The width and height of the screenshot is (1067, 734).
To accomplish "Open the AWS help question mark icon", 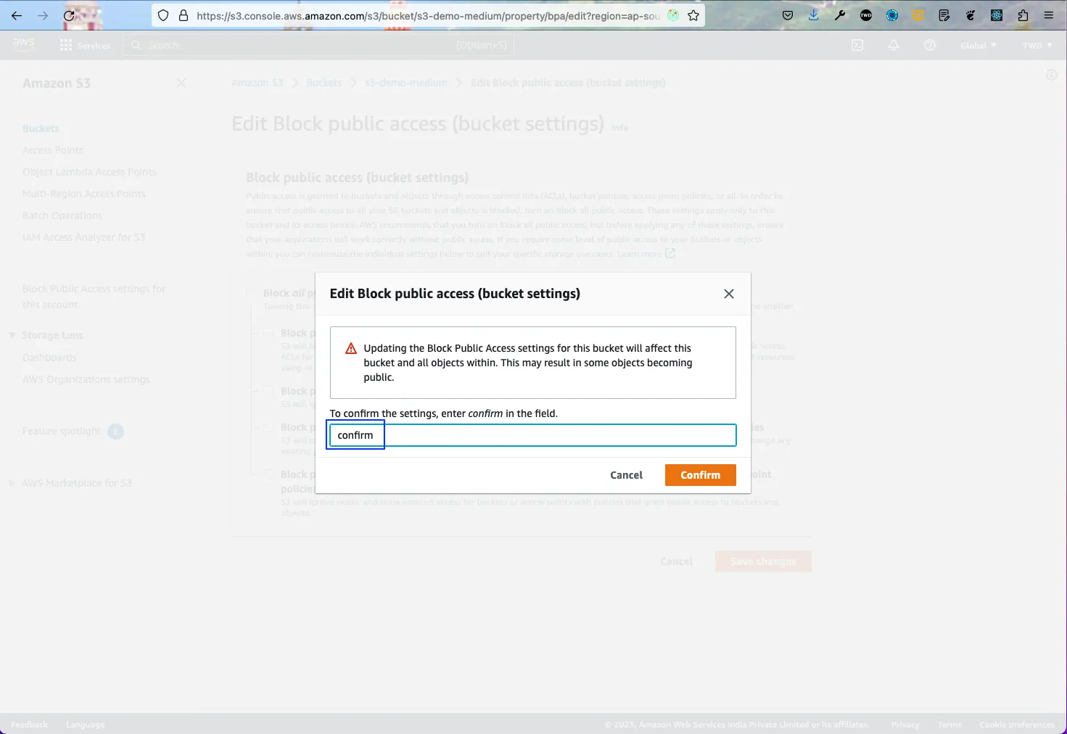I will coord(929,45).
